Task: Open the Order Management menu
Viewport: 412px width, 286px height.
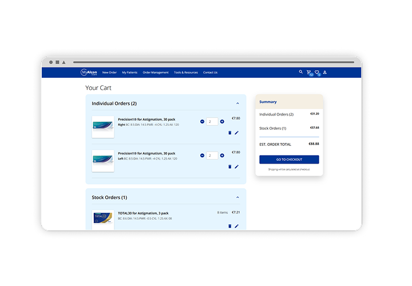Action: tap(155, 73)
